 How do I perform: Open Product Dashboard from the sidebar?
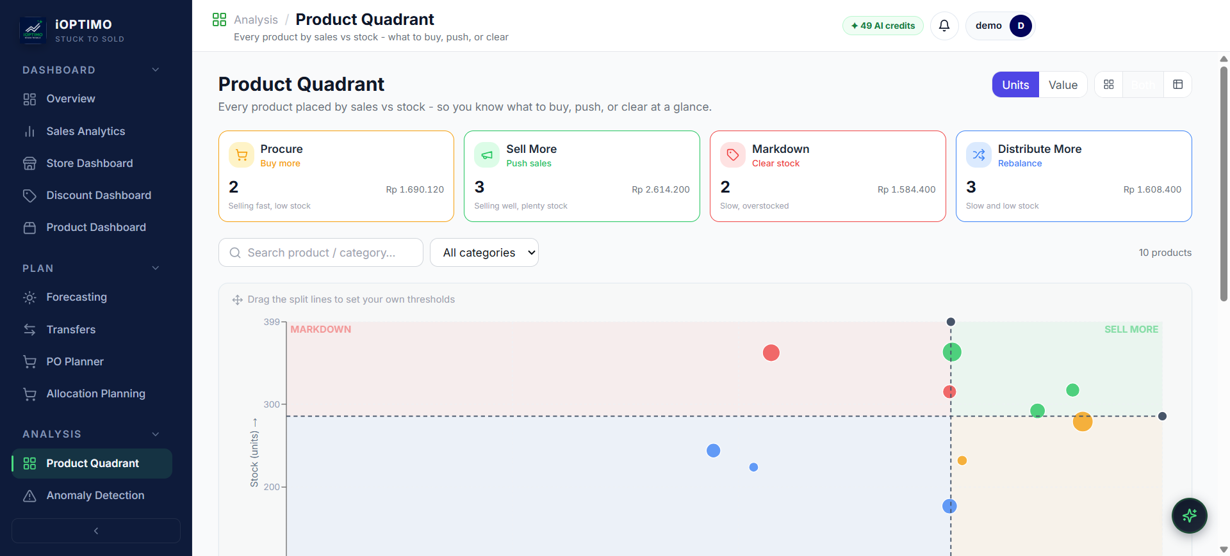point(92,227)
